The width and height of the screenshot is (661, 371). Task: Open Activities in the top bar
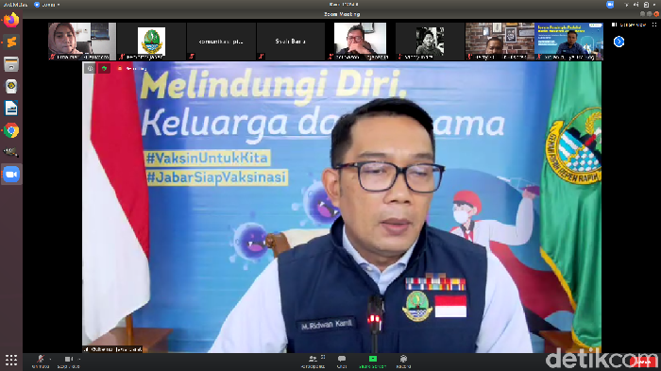tap(15, 5)
